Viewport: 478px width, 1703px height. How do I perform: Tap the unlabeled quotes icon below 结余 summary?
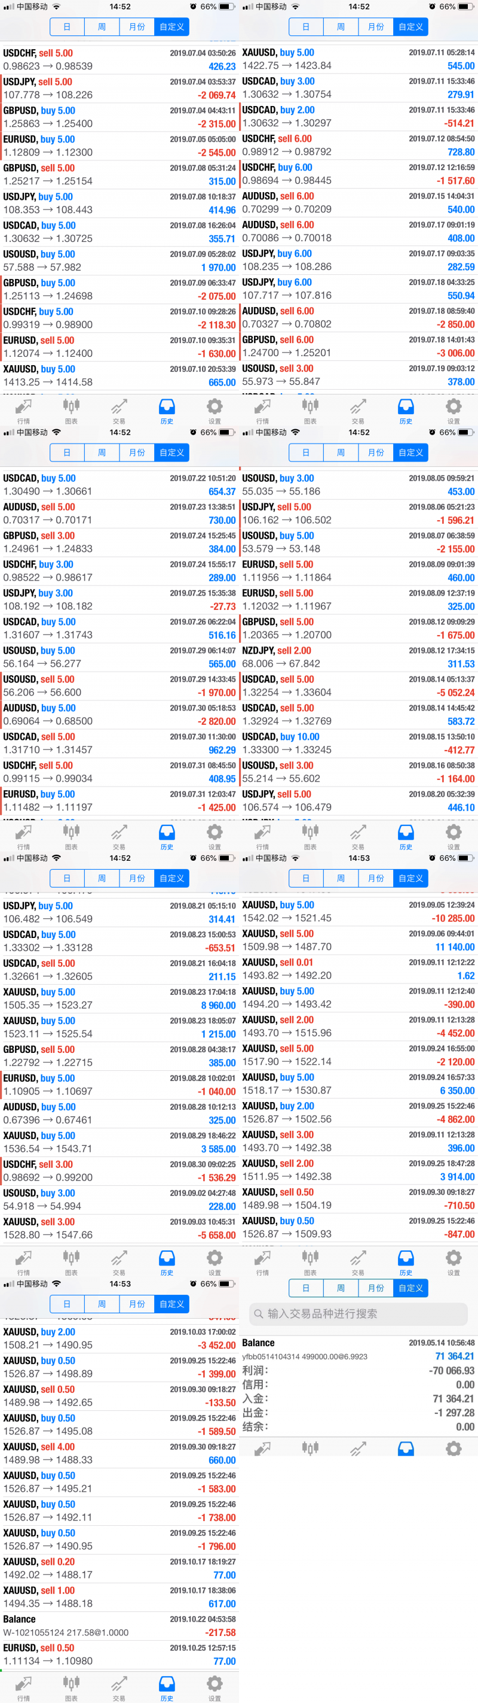point(262,1449)
